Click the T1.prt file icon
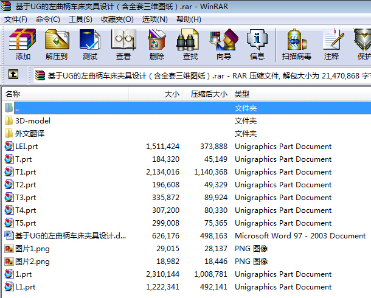Image resolution: width=371 pixels, height=298 pixels. click(x=9, y=172)
